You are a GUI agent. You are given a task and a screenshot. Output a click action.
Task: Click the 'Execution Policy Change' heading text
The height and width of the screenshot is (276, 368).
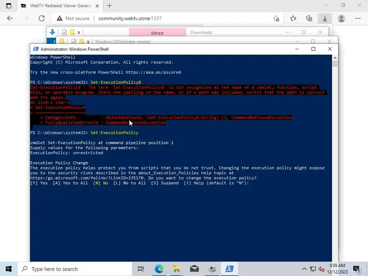tap(59, 163)
